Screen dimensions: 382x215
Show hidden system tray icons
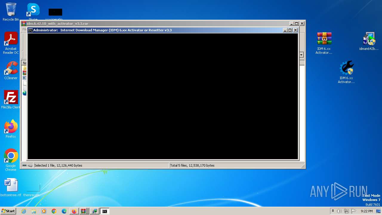(333, 211)
